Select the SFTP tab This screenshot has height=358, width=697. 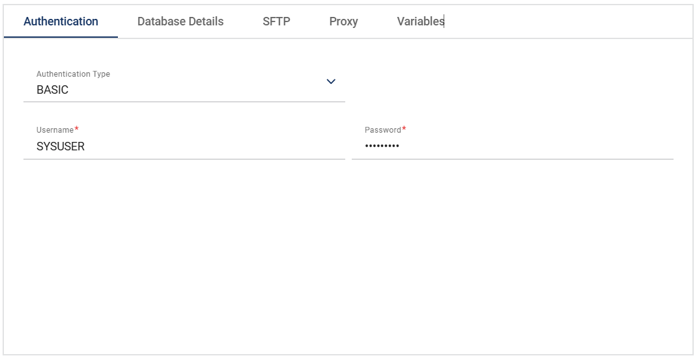pos(276,21)
